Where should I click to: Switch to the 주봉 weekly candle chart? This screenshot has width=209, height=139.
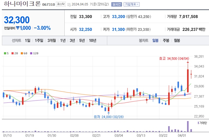pyautogui.click(x=166, y=40)
